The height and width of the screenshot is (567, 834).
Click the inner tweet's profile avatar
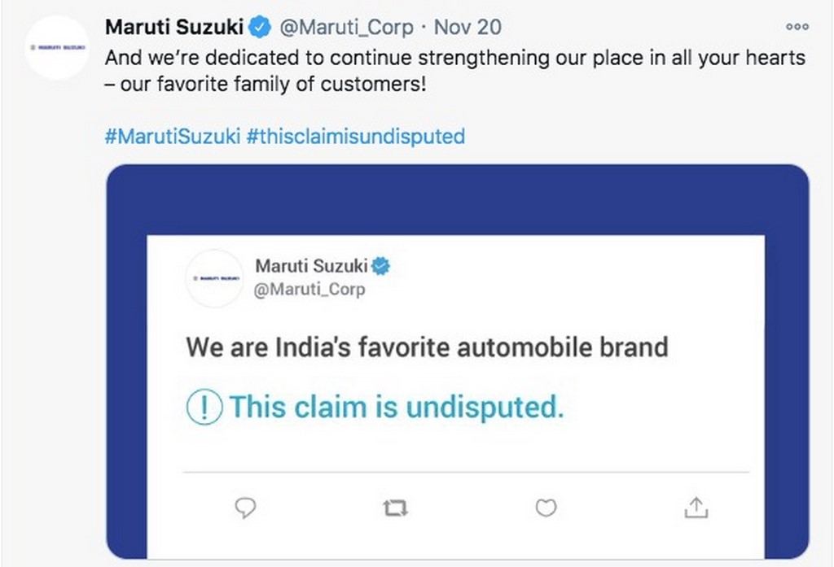214,277
